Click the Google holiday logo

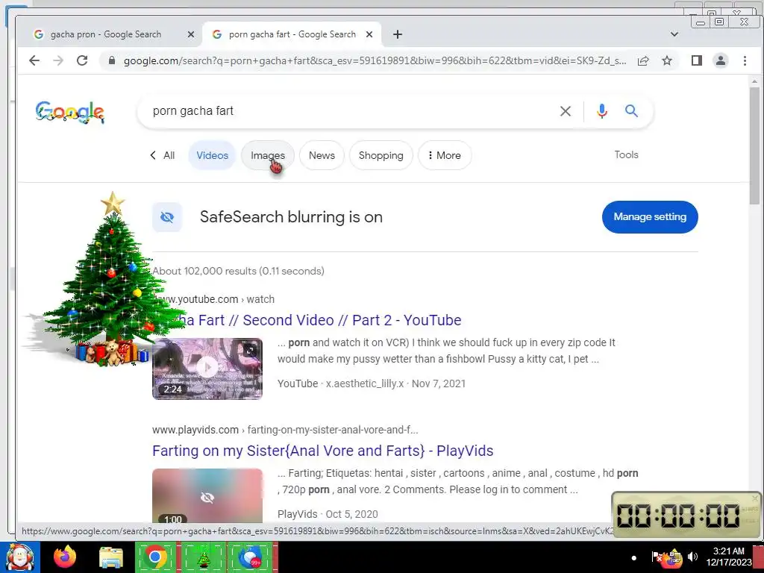pyautogui.click(x=69, y=113)
